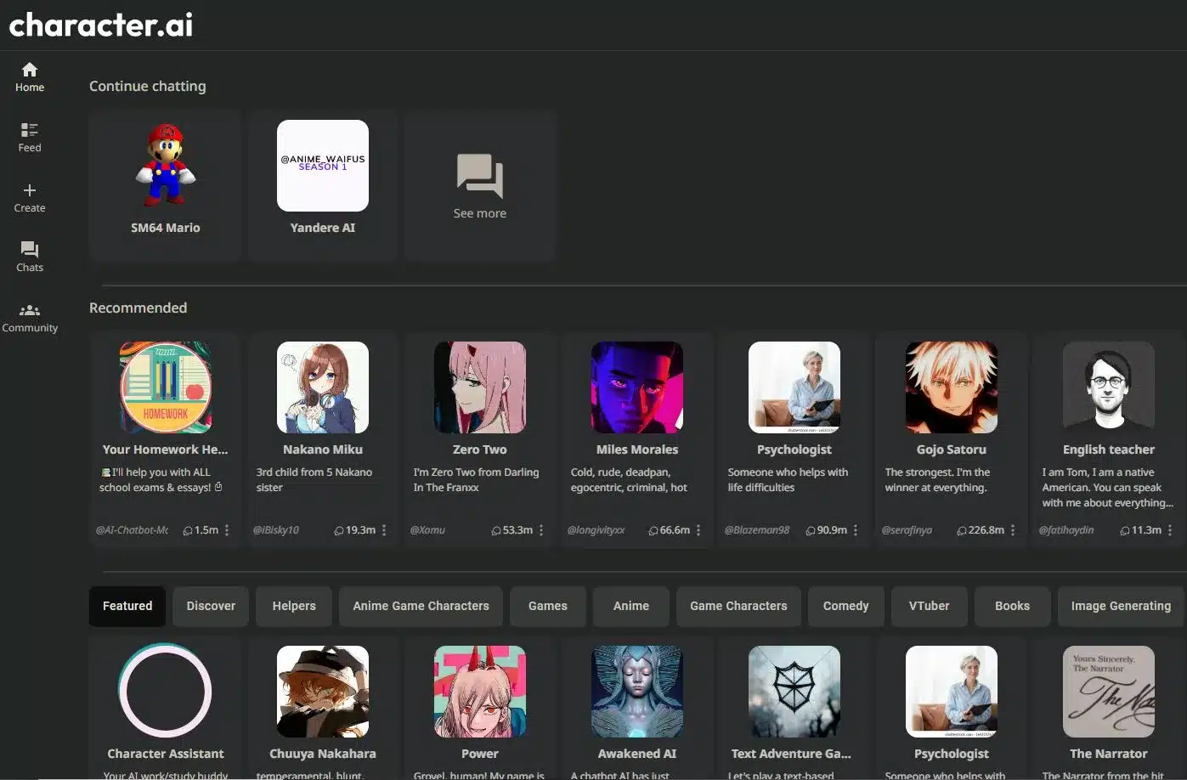The height and width of the screenshot is (780, 1187).
Task: Switch to the Helpers tab
Action: (294, 606)
